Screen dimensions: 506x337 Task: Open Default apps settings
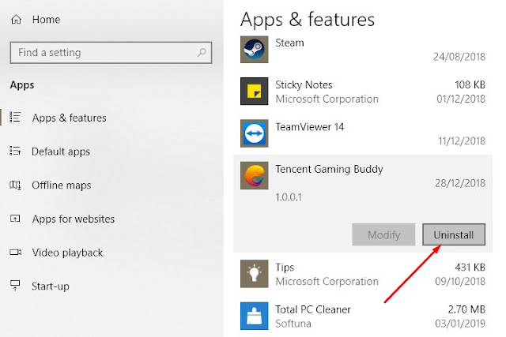(x=61, y=152)
